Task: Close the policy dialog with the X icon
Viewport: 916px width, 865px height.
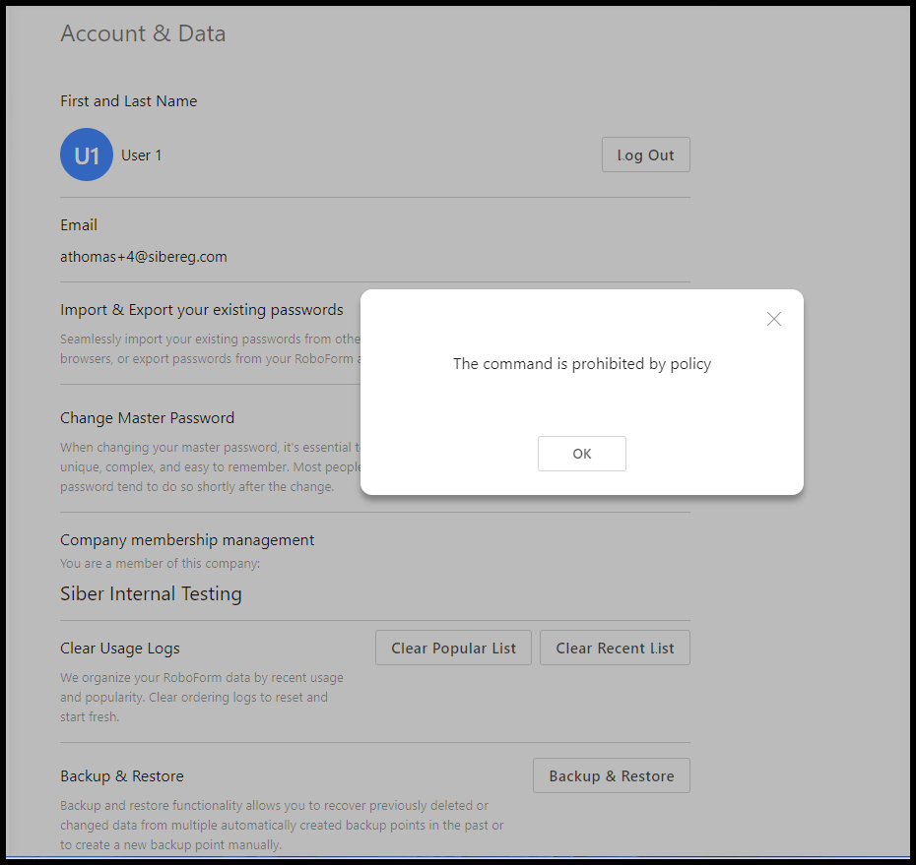Action: point(774,319)
